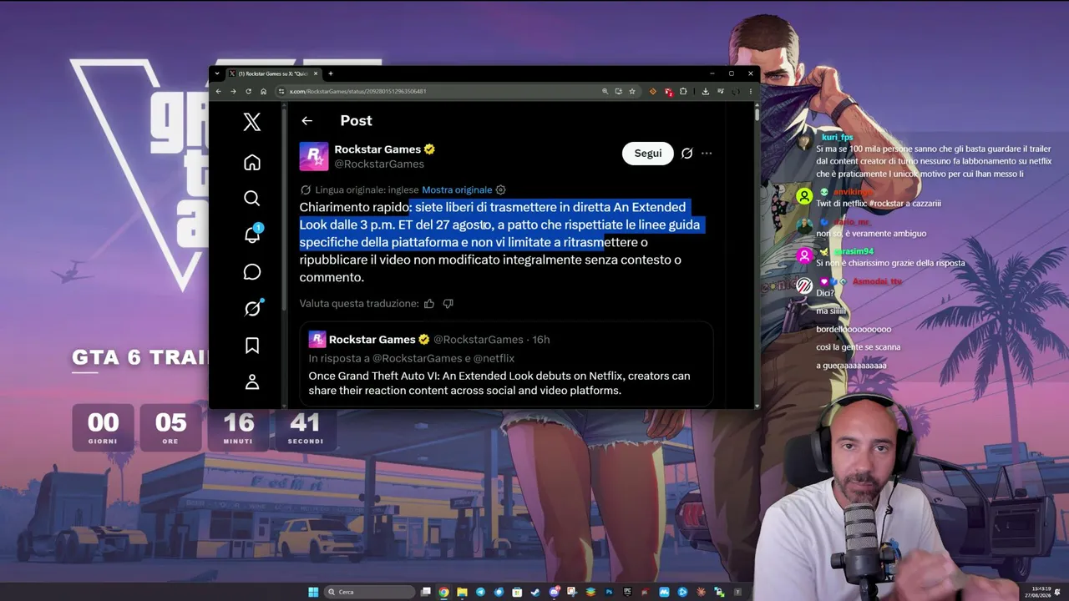Image resolution: width=1069 pixels, height=601 pixels.
Task: Open the browser downloads icon
Action: (x=706, y=91)
